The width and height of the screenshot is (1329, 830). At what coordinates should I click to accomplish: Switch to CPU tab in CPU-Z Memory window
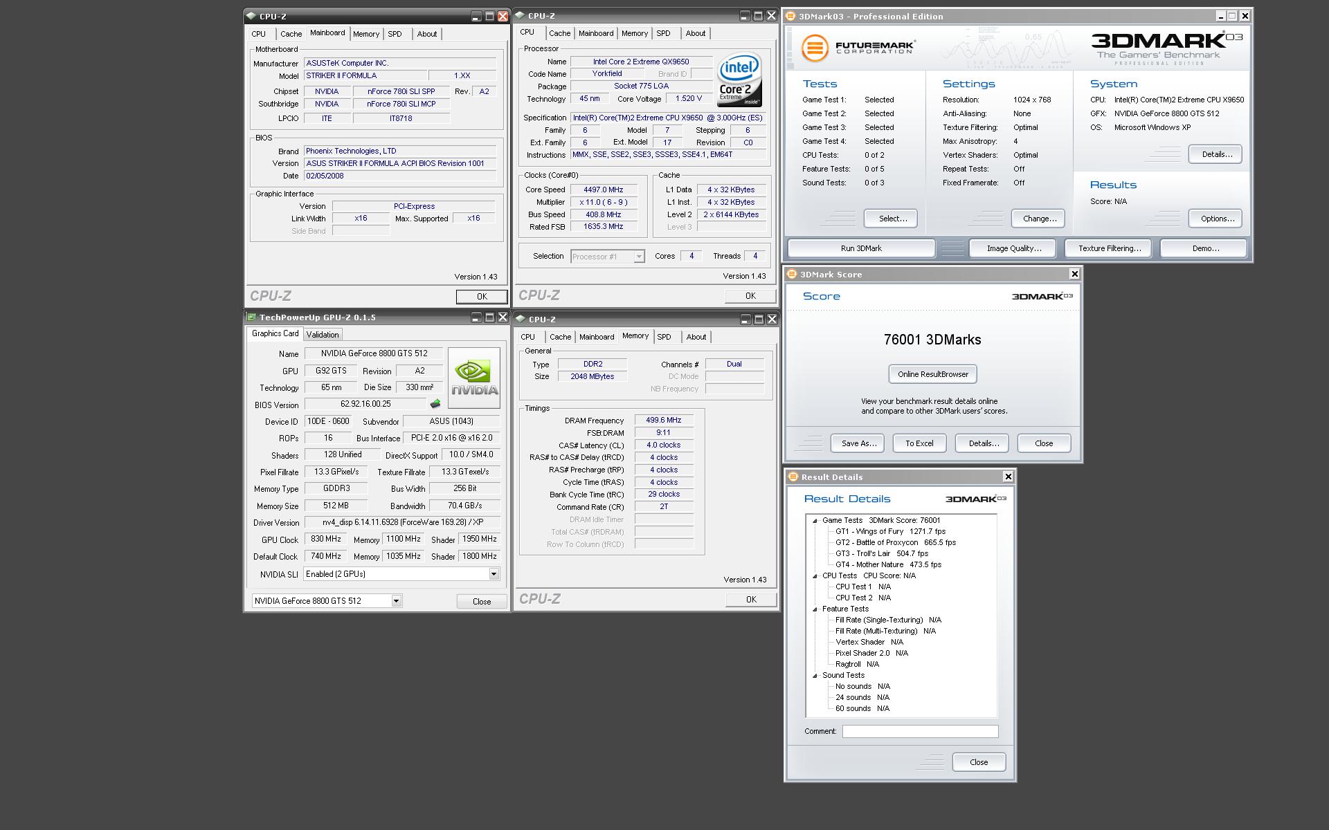coord(527,337)
